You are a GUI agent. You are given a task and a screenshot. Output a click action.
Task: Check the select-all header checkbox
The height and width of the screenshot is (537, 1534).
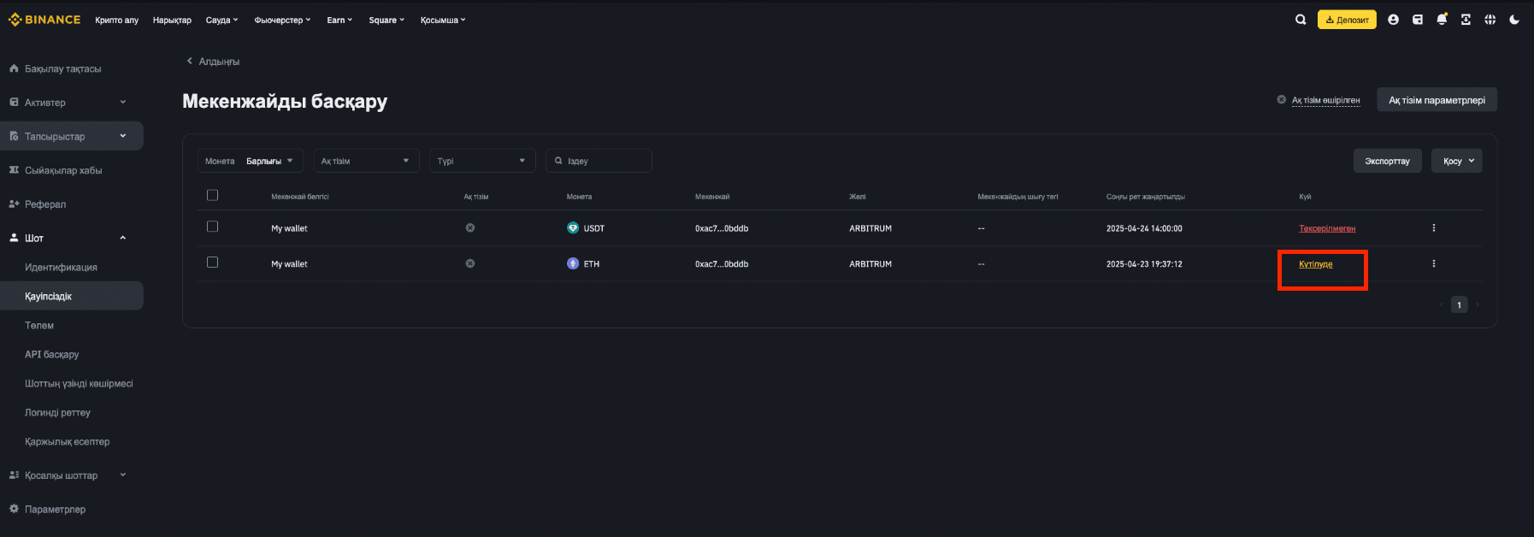click(212, 195)
